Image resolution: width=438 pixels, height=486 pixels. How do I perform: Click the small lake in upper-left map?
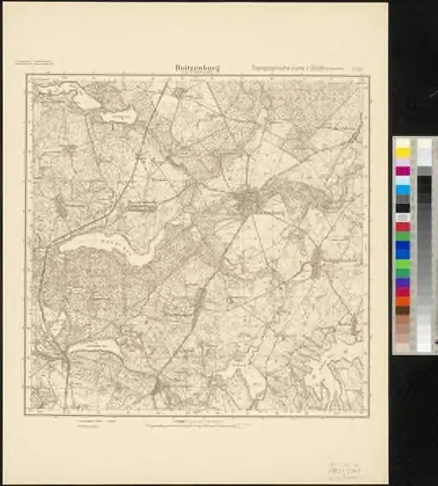coord(117,117)
